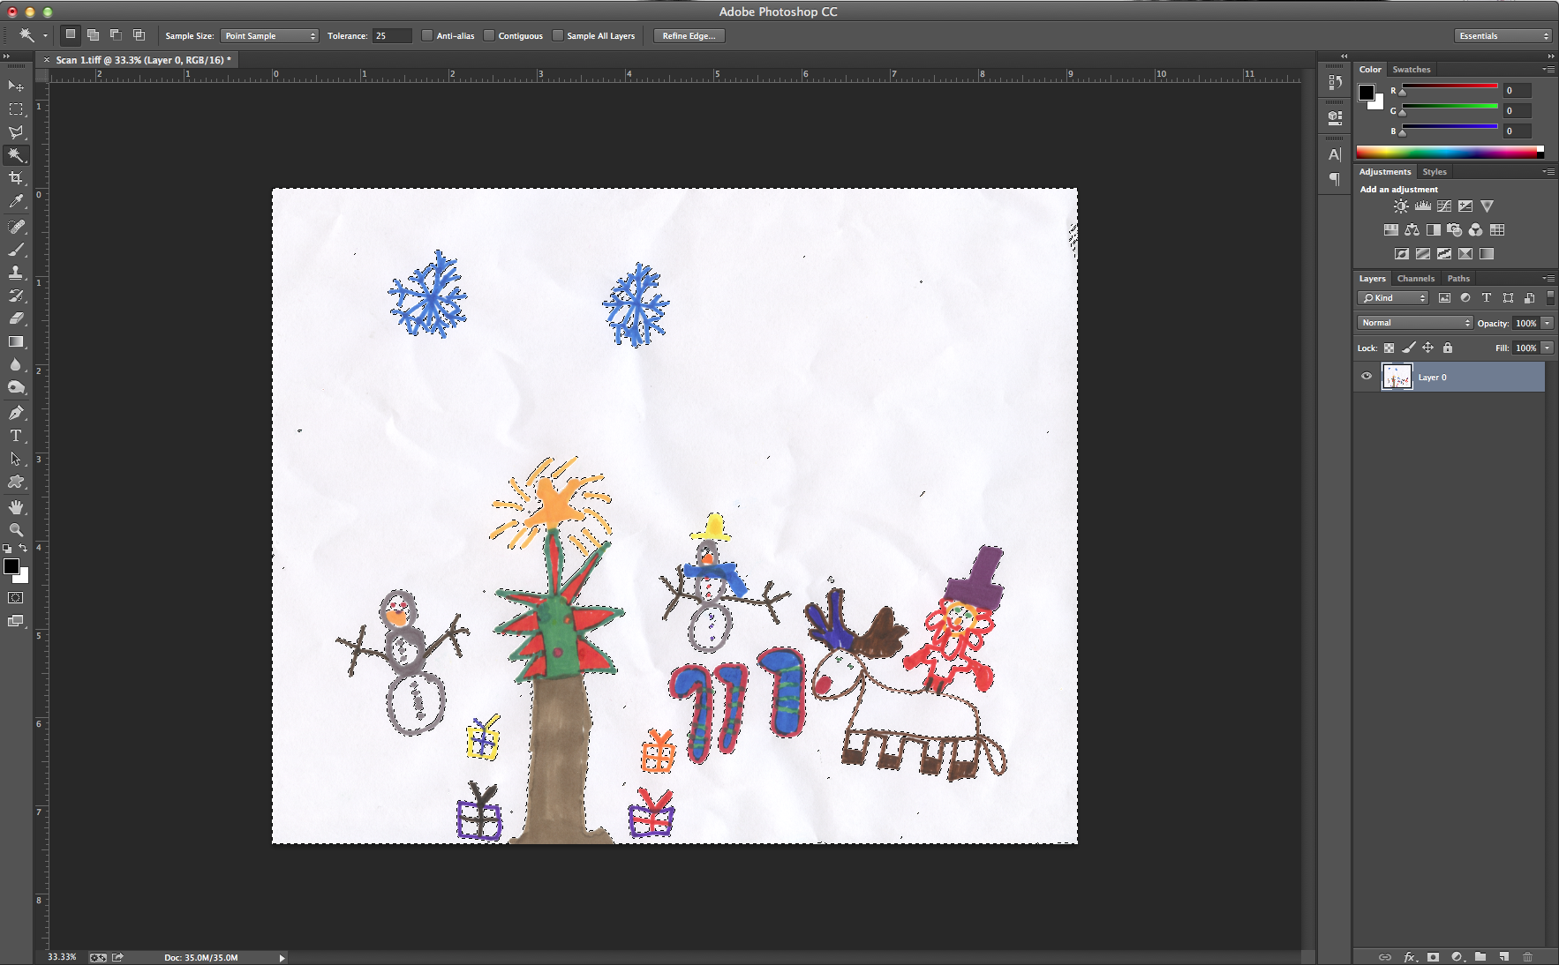Image resolution: width=1559 pixels, height=965 pixels.
Task: Click the foreground color swatch
Action: (x=12, y=567)
